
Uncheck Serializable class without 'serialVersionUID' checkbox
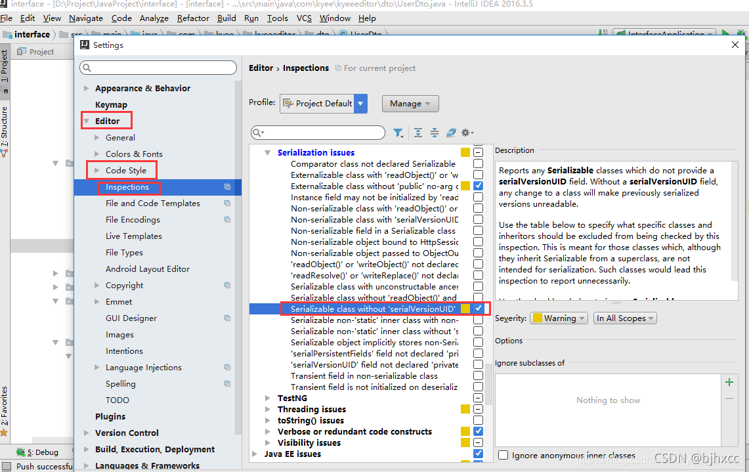(478, 309)
